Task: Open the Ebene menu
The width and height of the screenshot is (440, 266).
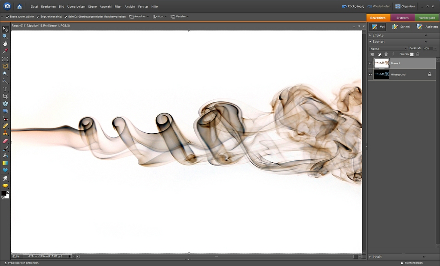Action: click(x=92, y=6)
